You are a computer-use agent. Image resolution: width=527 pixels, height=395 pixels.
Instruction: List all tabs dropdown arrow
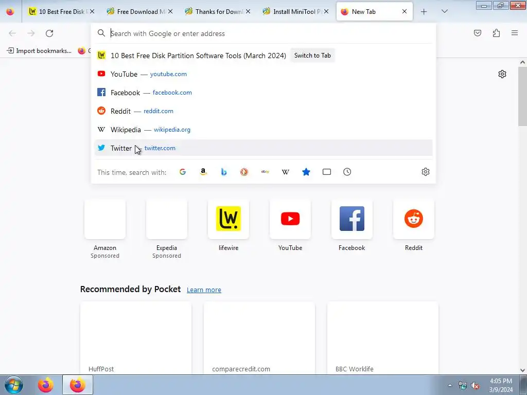[x=444, y=12]
